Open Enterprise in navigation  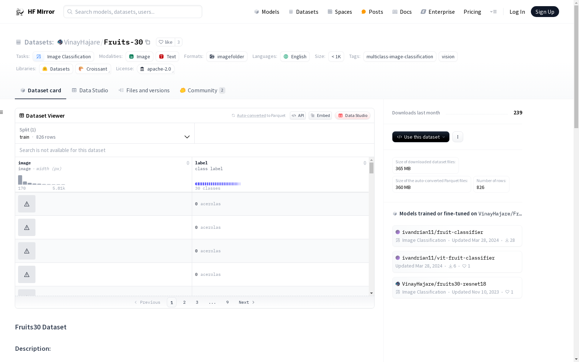(x=438, y=12)
